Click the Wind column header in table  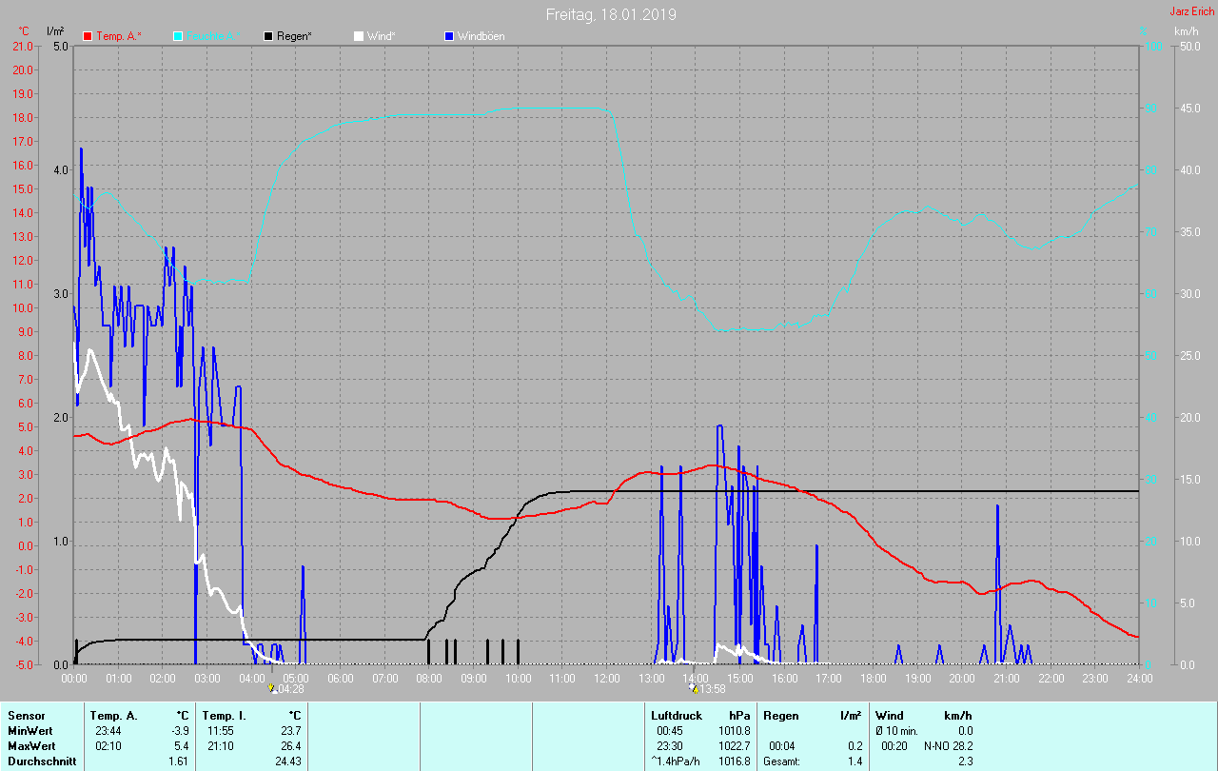pyautogui.click(x=890, y=715)
